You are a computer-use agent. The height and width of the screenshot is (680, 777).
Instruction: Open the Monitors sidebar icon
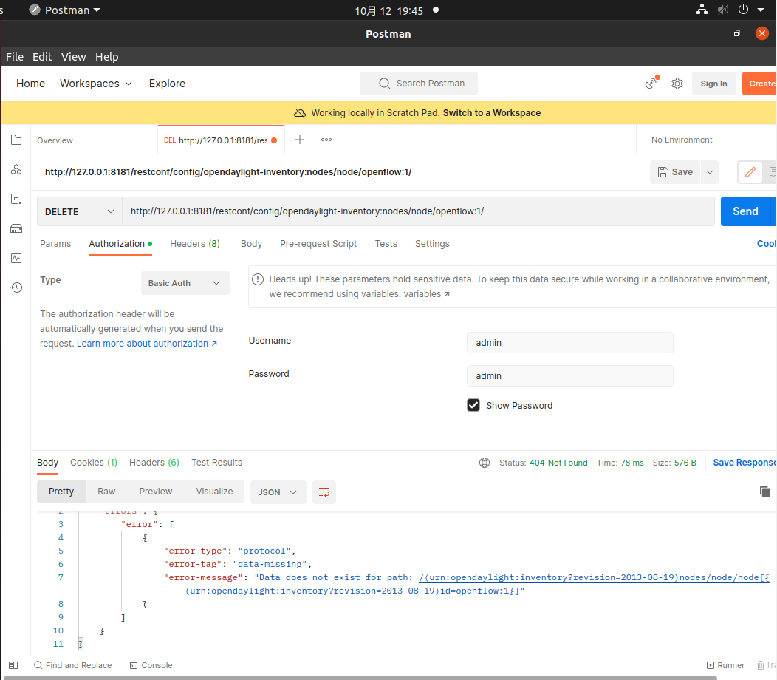(x=16, y=258)
